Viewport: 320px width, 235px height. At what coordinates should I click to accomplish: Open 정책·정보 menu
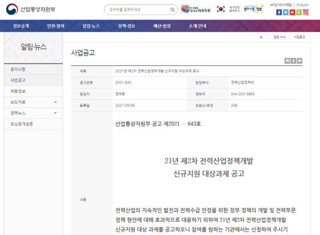pyautogui.click(x=127, y=26)
